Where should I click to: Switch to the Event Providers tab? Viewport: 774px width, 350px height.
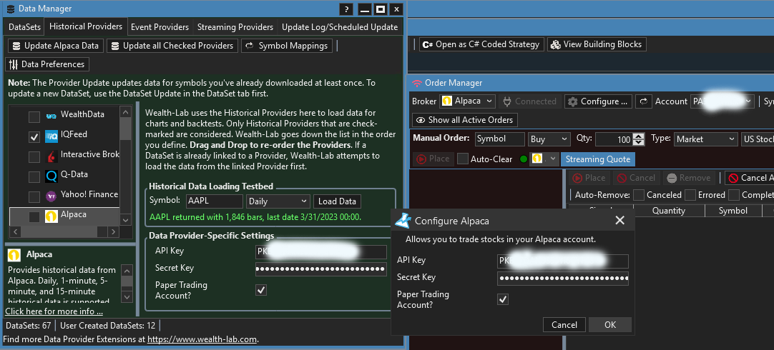(x=160, y=26)
